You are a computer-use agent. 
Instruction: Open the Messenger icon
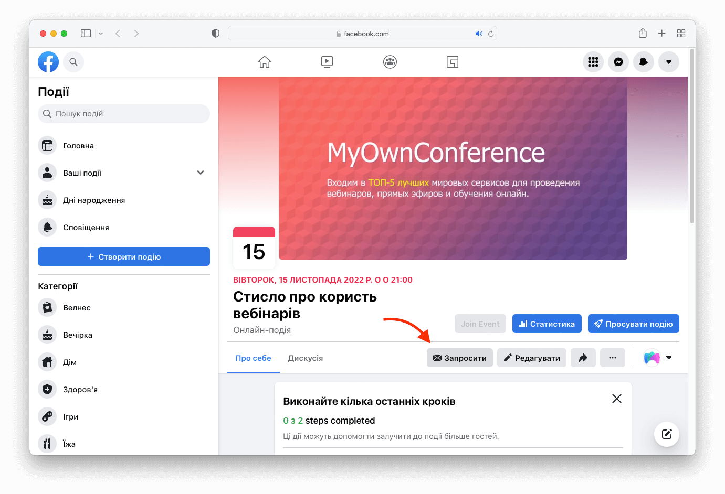click(x=618, y=62)
